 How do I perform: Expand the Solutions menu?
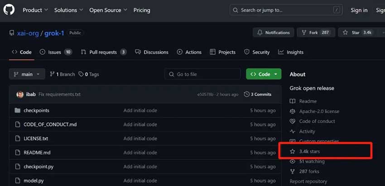68,10
